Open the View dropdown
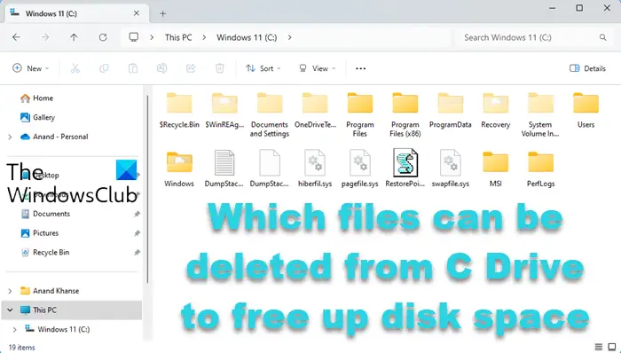 318,68
